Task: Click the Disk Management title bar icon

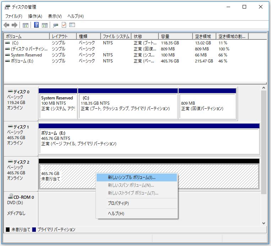Action: click(x=7, y=7)
